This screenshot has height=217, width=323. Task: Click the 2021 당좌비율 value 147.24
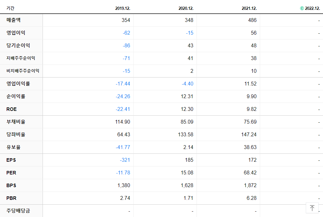[249, 135]
